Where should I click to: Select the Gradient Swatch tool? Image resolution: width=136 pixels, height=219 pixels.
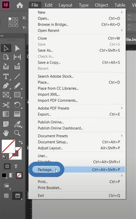6,114
